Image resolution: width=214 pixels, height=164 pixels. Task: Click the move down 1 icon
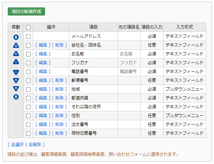point(16,72)
